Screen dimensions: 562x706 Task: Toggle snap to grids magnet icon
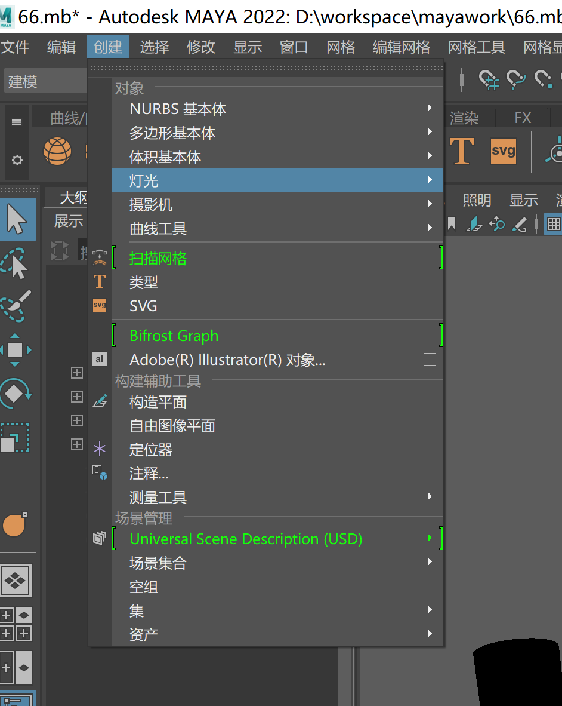click(x=488, y=80)
